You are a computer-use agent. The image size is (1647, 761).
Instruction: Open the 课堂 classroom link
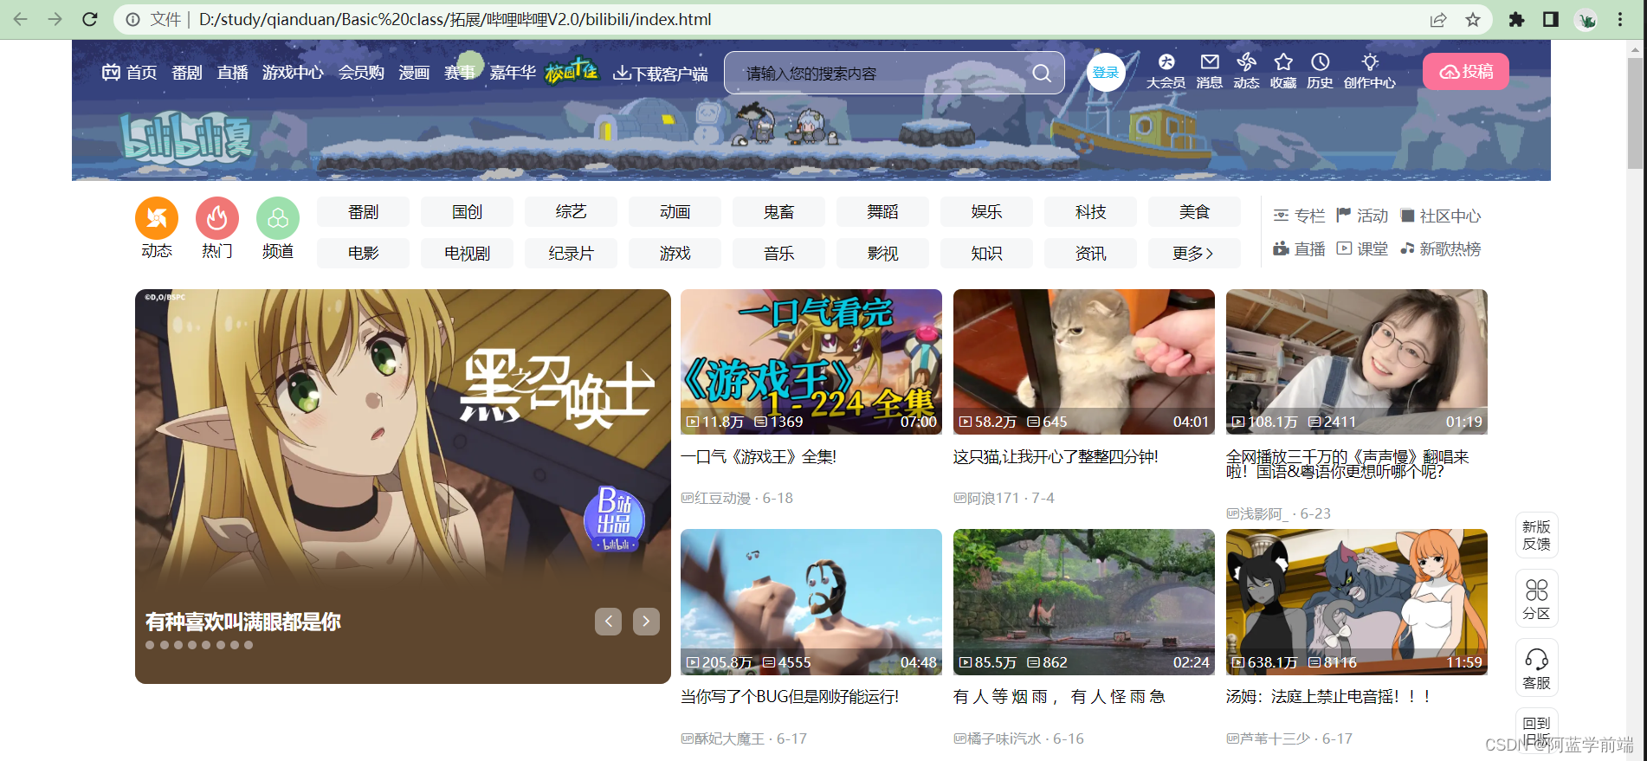[x=1362, y=248]
